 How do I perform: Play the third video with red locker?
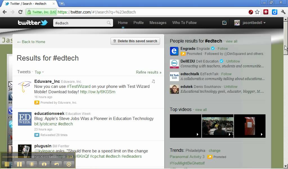tap(250, 126)
